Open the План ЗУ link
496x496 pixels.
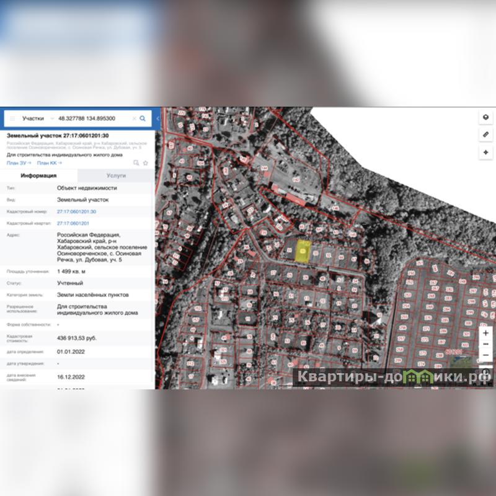click(17, 163)
